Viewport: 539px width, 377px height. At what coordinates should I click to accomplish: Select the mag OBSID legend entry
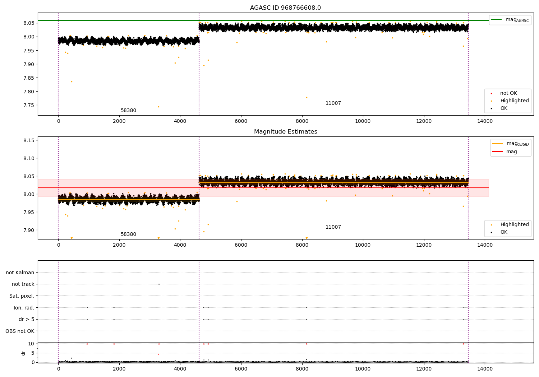click(510, 144)
